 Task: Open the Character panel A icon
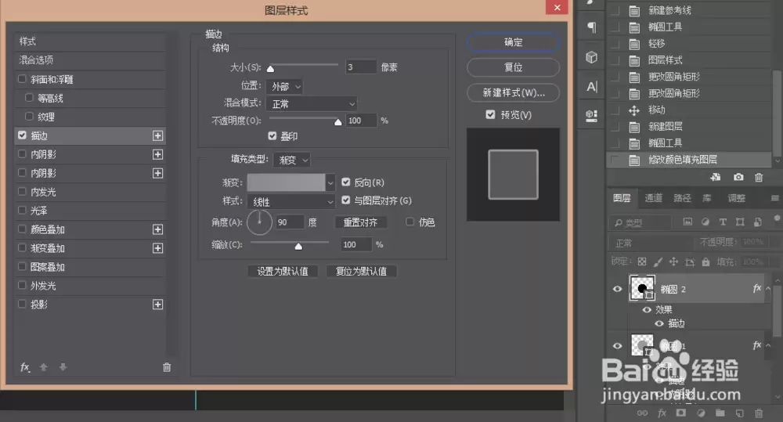tap(592, 87)
